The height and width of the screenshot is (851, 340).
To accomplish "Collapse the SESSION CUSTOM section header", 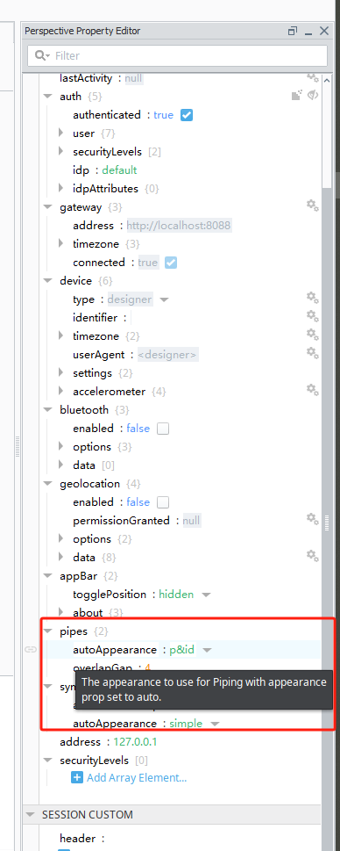I will point(31,815).
